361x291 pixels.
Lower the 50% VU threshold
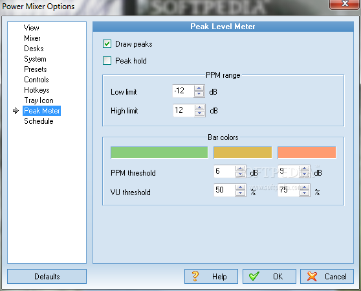point(241,193)
